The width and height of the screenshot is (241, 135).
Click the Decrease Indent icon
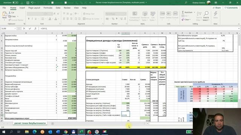76,19
